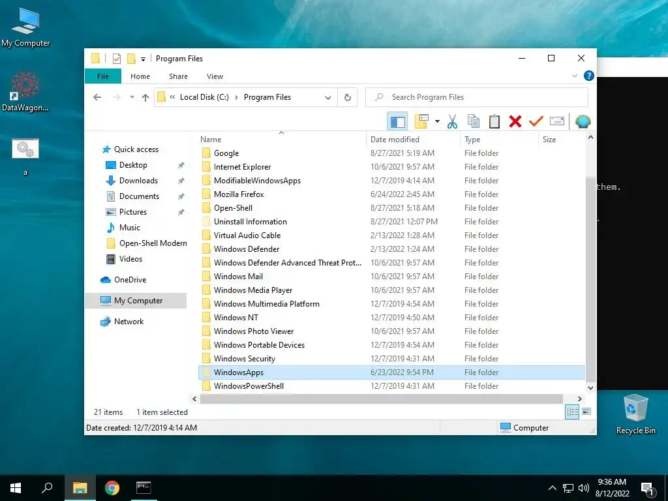Select Network in the navigation pane
Viewport: 668px width, 501px height.
129,322
